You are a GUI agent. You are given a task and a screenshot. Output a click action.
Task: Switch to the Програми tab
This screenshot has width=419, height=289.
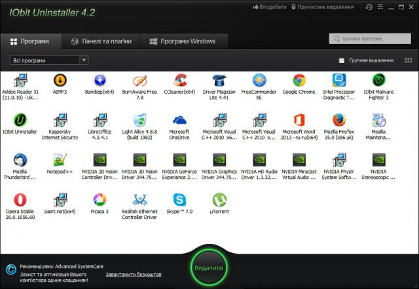(x=31, y=41)
